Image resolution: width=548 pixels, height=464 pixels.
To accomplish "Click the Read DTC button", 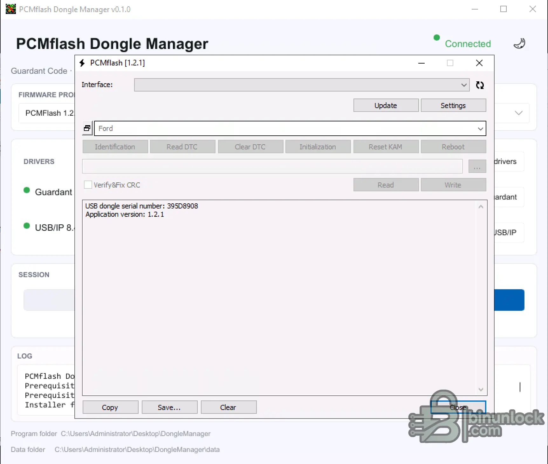I will click(x=182, y=147).
